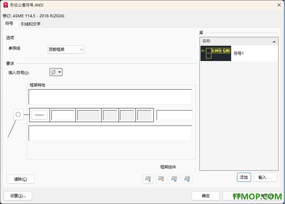Click the AutoCAD app icon in title bar
285x204 pixels.
[6, 5]
